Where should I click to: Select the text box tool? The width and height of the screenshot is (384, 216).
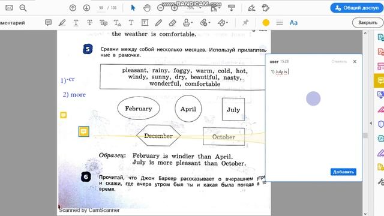pyautogui.click(x=145, y=23)
